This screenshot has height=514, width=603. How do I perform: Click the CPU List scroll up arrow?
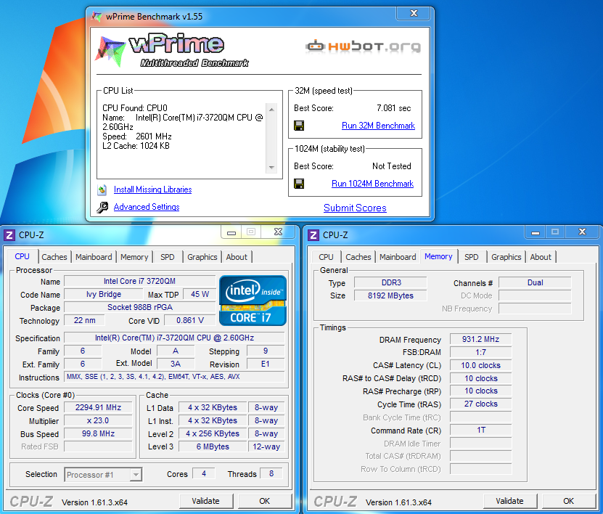coord(271,110)
